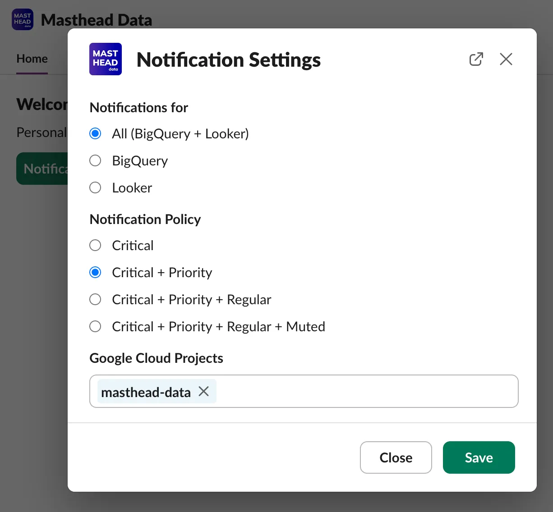Choose BigQuery only notifications
This screenshot has height=512, width=553.
pos(95,161)
